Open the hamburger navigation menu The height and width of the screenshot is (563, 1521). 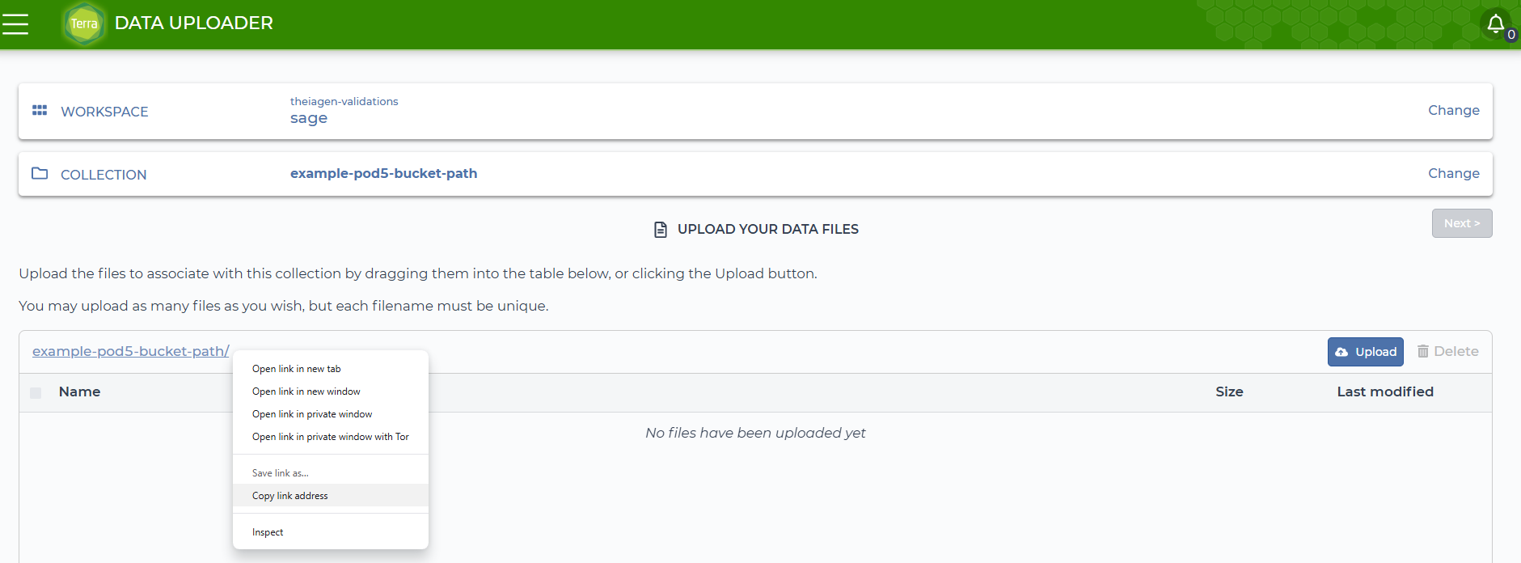pyautogui.click(x=15, y=24)
